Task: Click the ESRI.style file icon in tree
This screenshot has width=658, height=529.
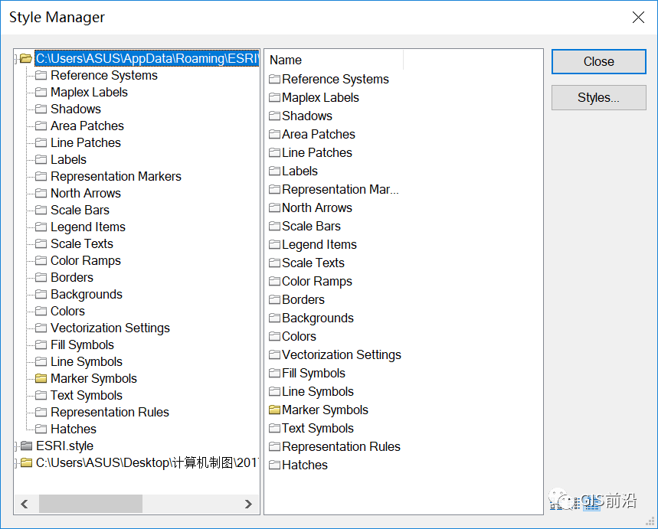Action: coord(27,446)
